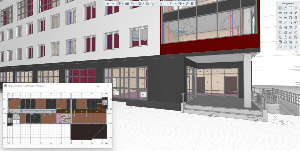This screenshot has width=300, height=151.
Task: Pick the Ramp tool
Action: 285,18
